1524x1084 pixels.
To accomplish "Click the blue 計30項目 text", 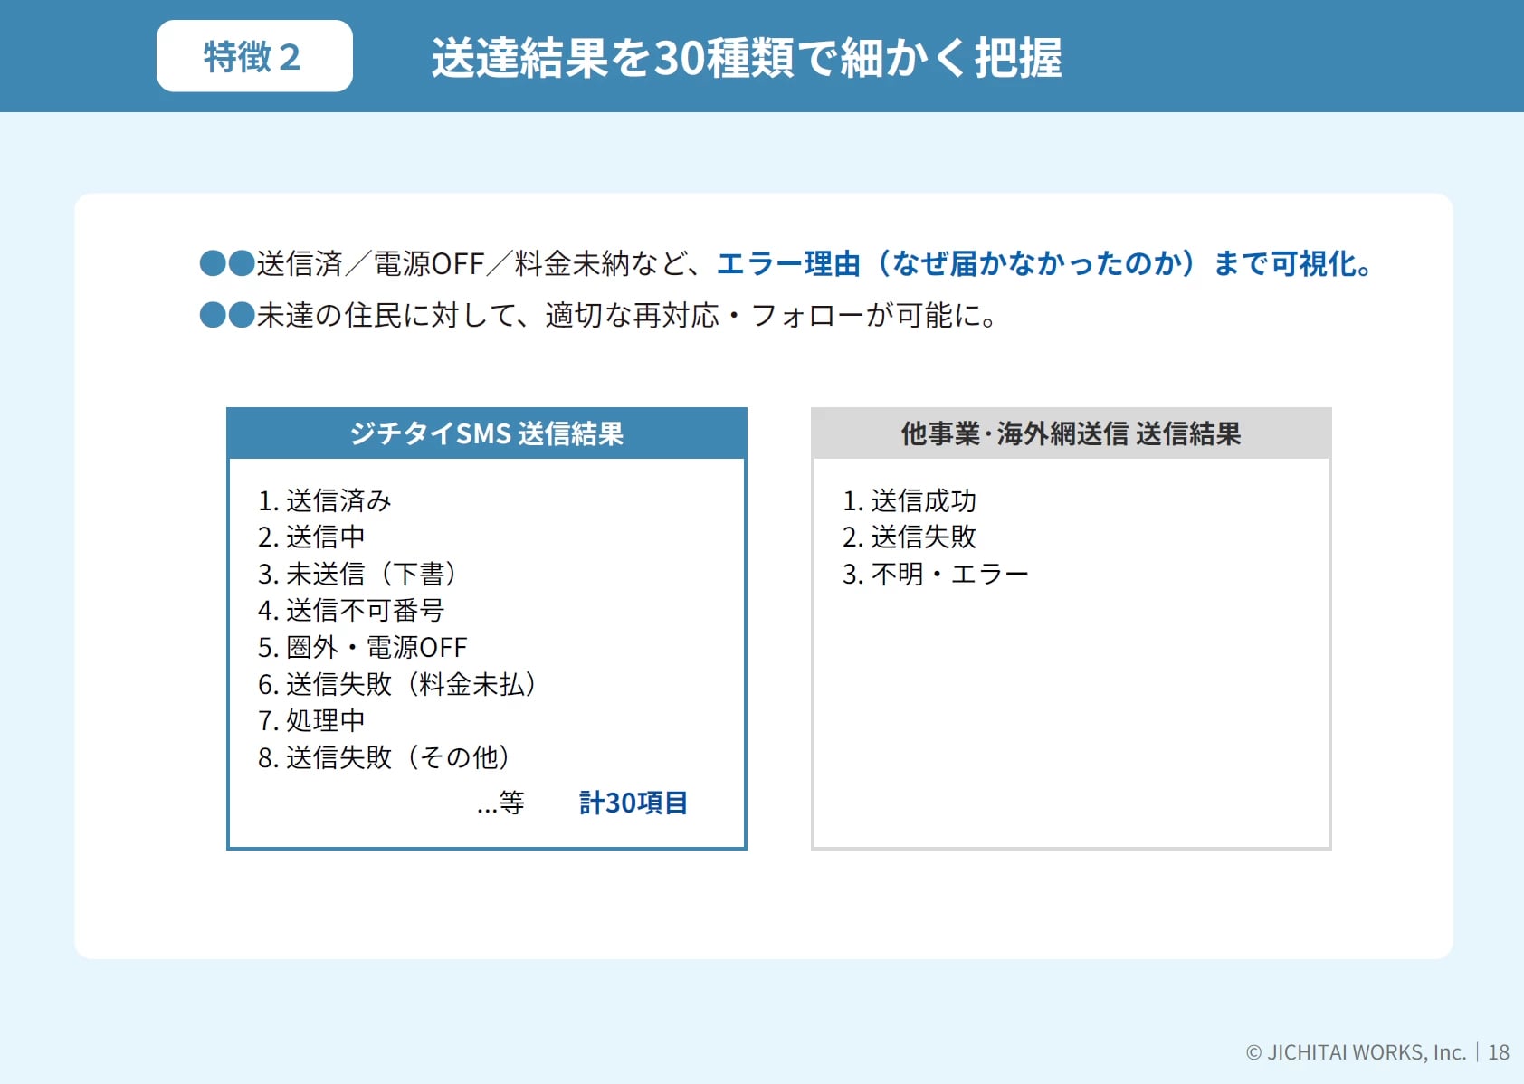I will point(633,803).
